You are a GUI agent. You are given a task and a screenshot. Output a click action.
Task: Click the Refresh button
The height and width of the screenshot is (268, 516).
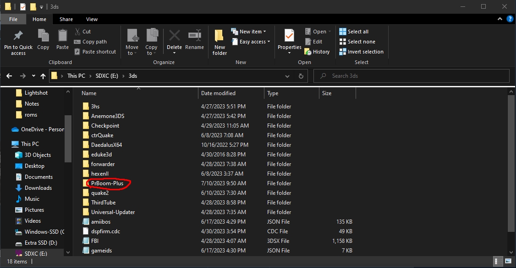pos(301,76)
